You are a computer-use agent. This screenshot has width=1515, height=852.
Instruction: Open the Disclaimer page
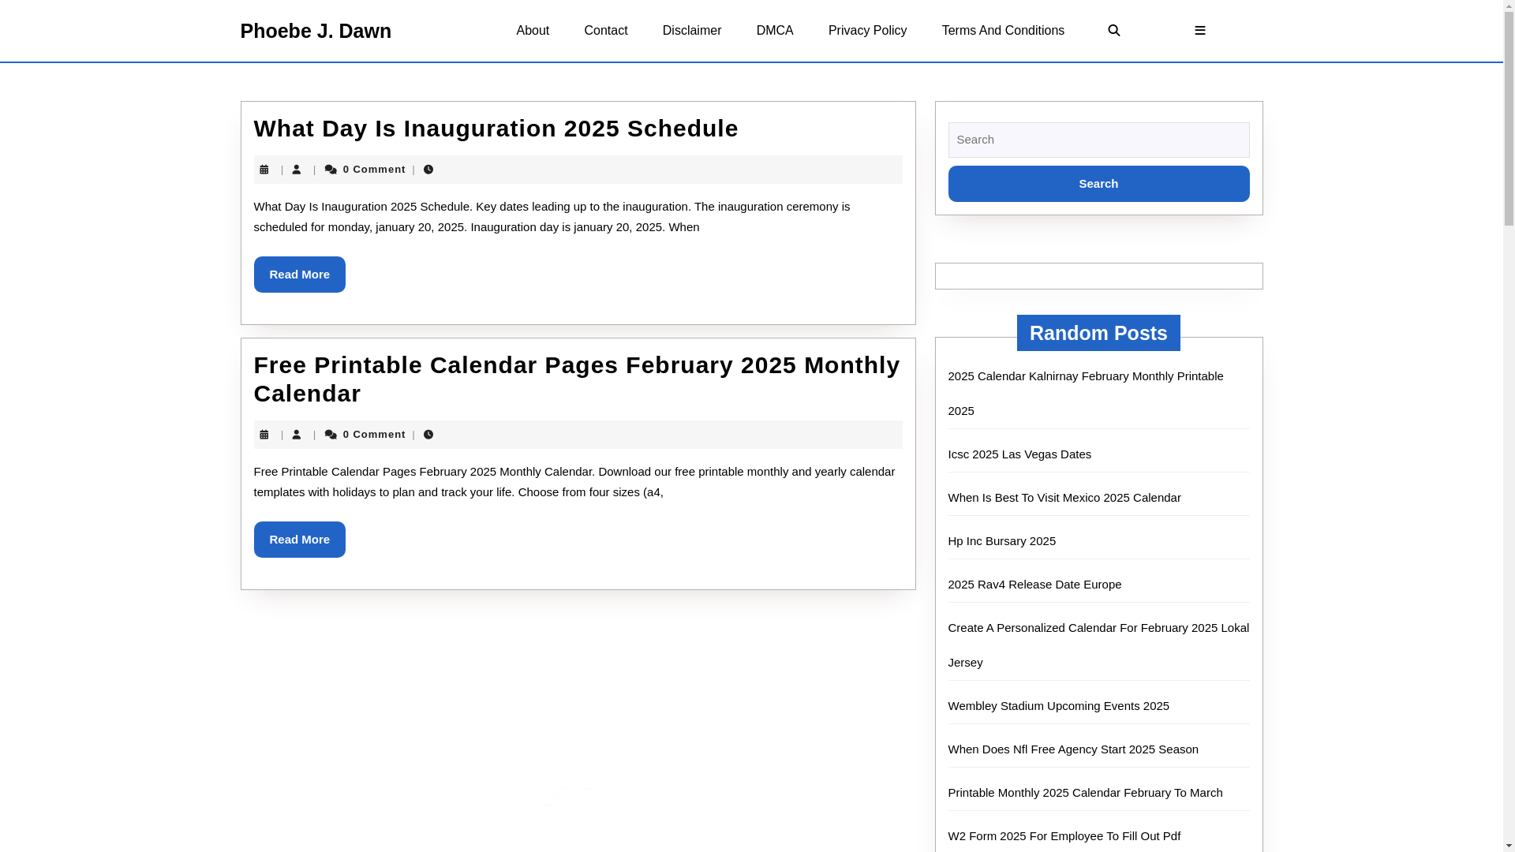(692, 31)
